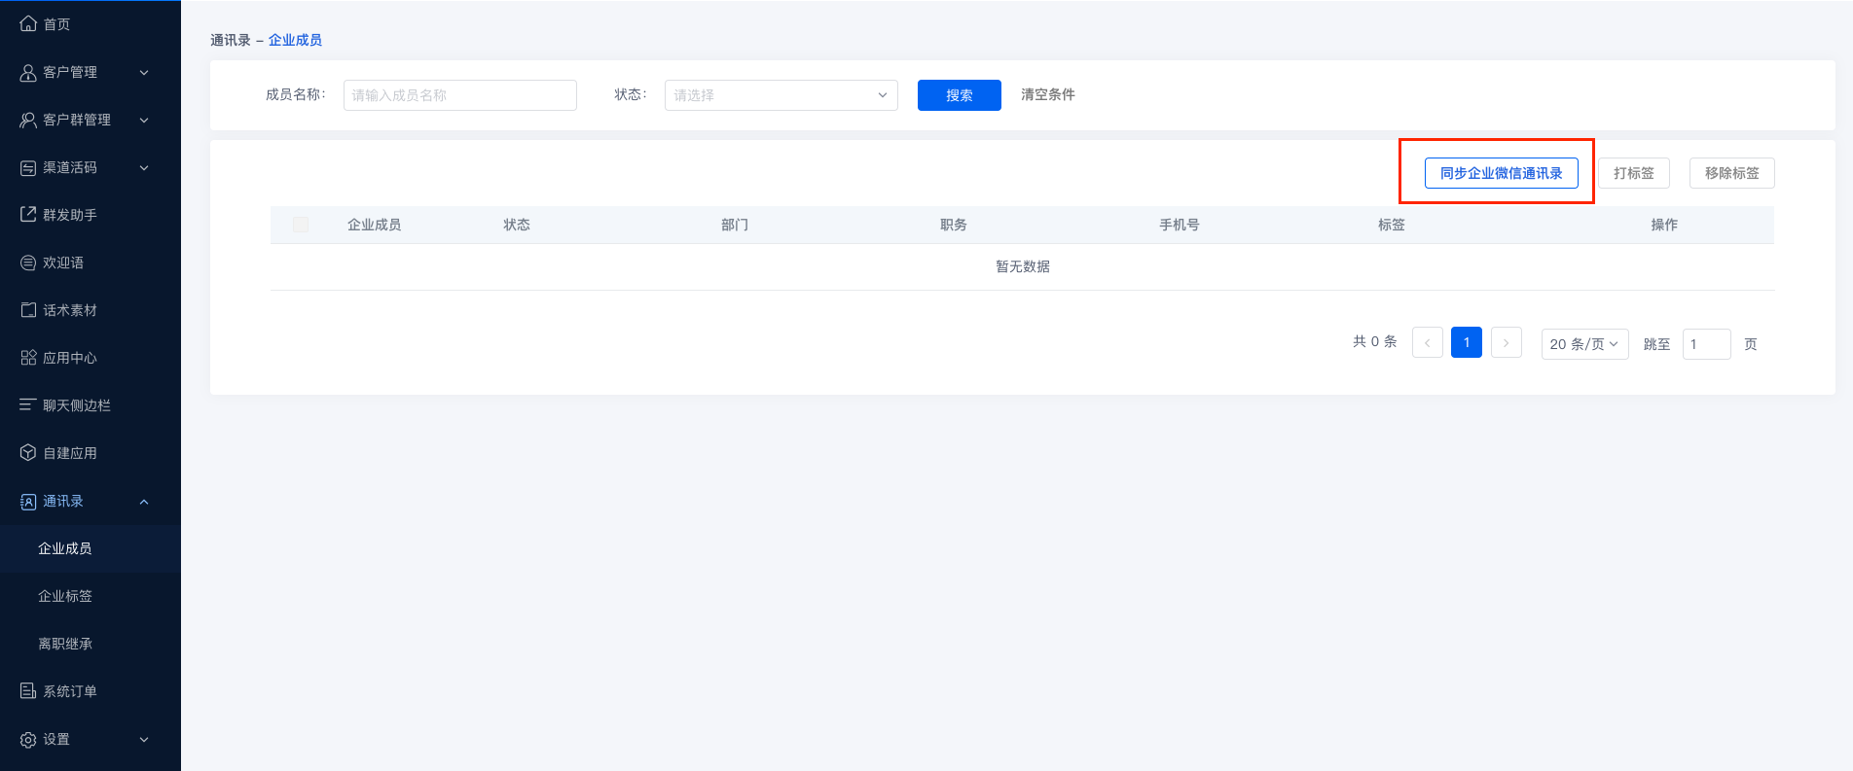Expand the 客户管理 menu chevron

pyautogui.click(x=144, y=72)
